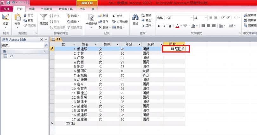Select the View (视图) design icon
257x135 pixels.
pos(6,18)
